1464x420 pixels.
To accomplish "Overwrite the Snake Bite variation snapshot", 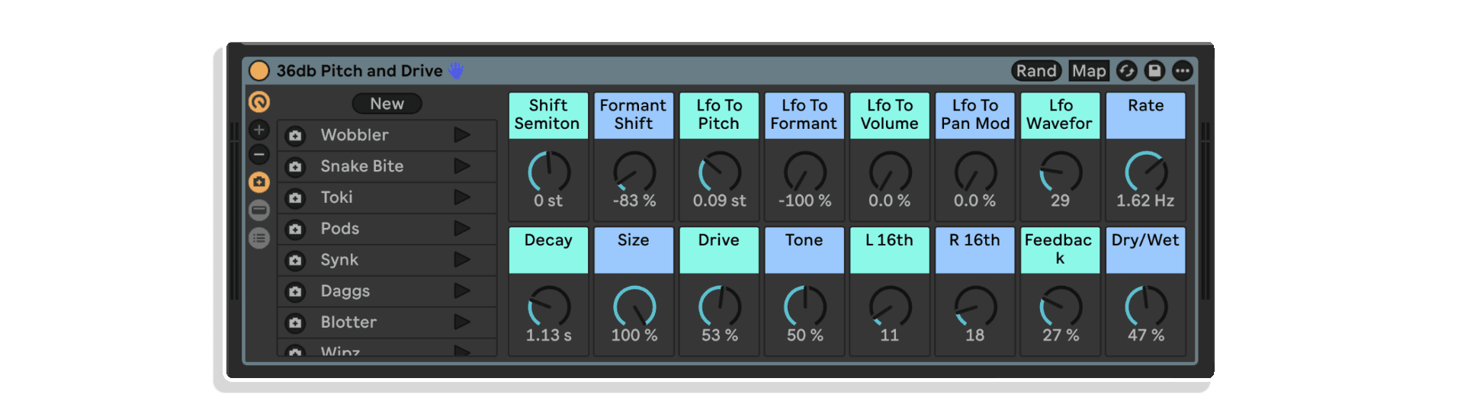I will coord(295,167).
